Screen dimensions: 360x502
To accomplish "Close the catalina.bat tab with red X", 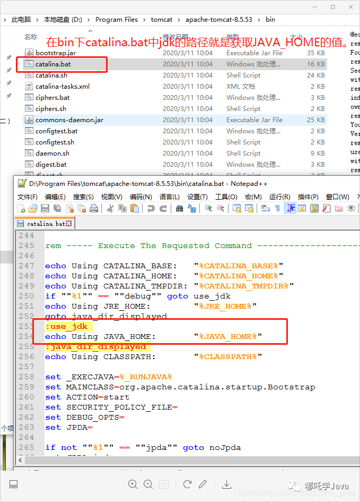I will click(69, 224).
